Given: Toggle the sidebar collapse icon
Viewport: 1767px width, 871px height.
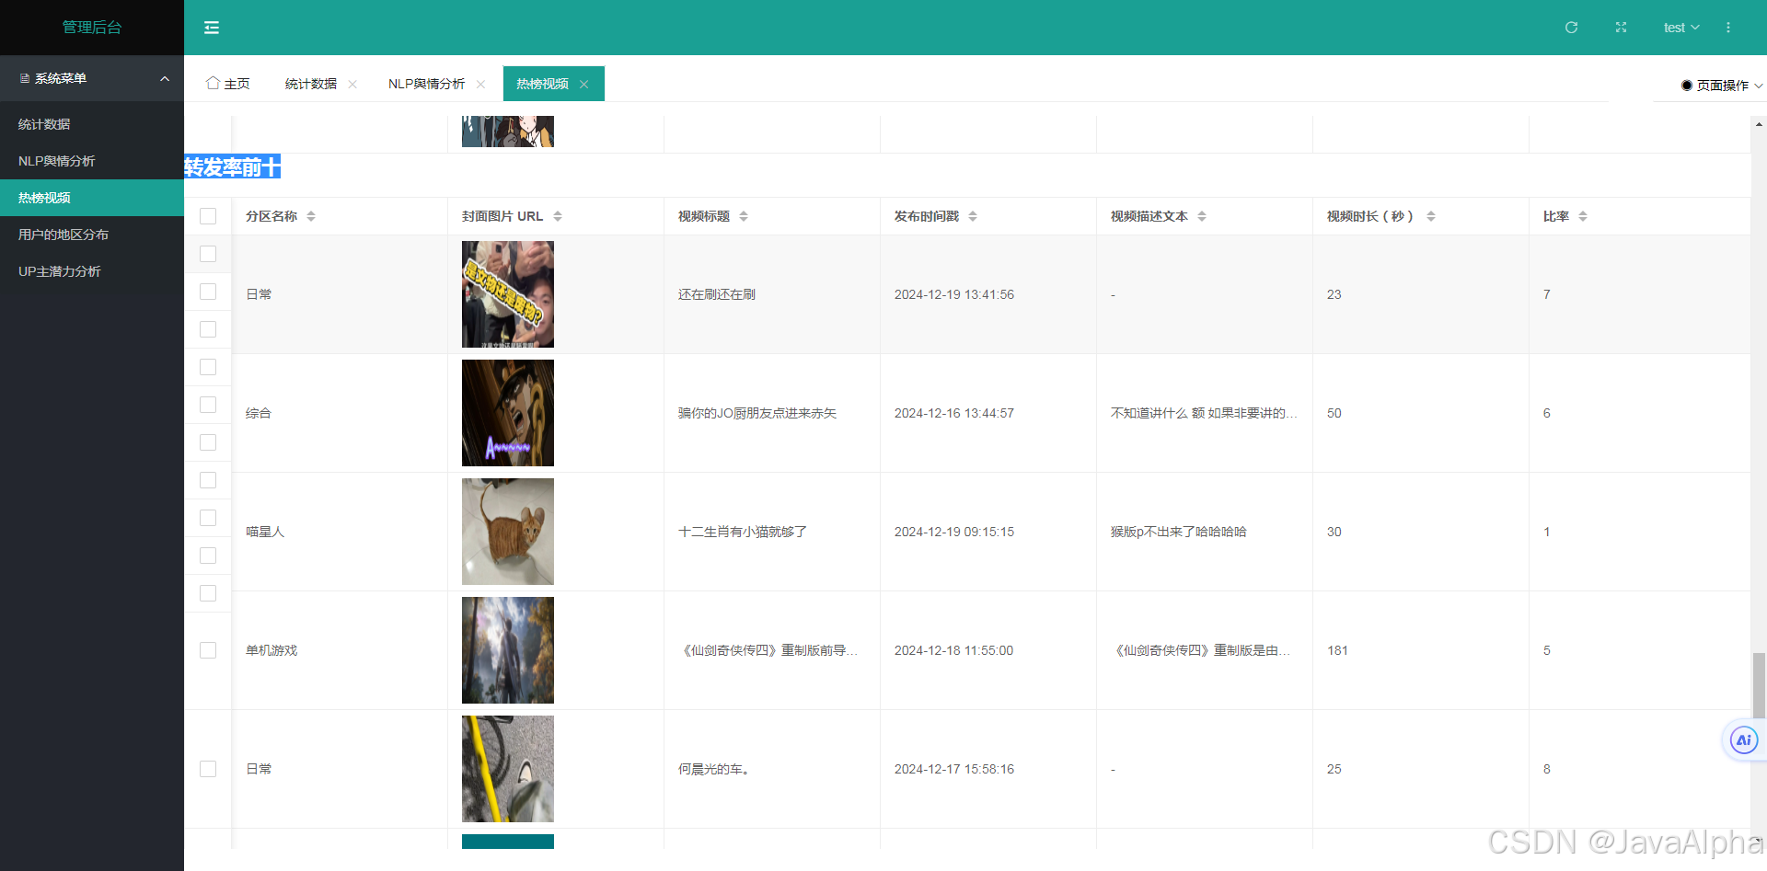Looking at the screenshot, I should pyautogui.click(x=212, y=28).
